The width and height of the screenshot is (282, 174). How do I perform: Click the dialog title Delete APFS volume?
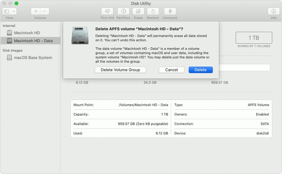tap(139, 29)
